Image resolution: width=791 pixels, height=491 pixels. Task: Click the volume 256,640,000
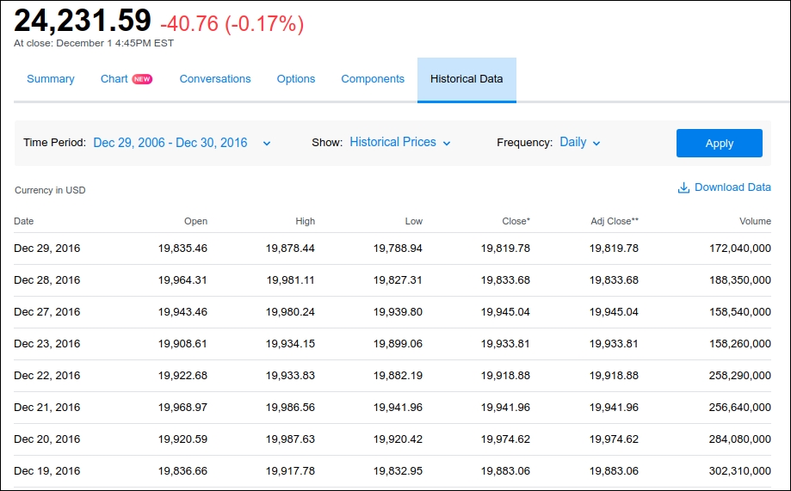740,408
